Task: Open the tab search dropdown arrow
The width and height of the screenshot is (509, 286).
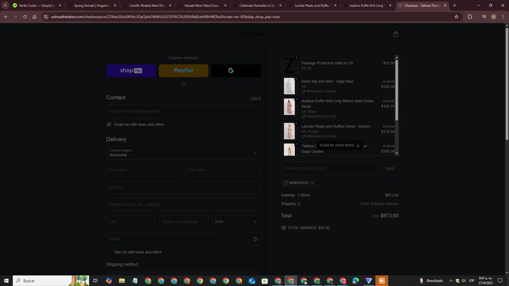Action: point(5,5)
